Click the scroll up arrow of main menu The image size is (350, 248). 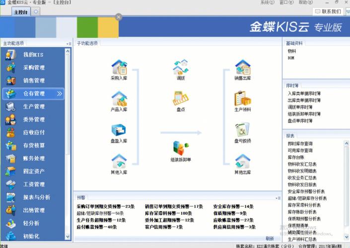point(68,51)
